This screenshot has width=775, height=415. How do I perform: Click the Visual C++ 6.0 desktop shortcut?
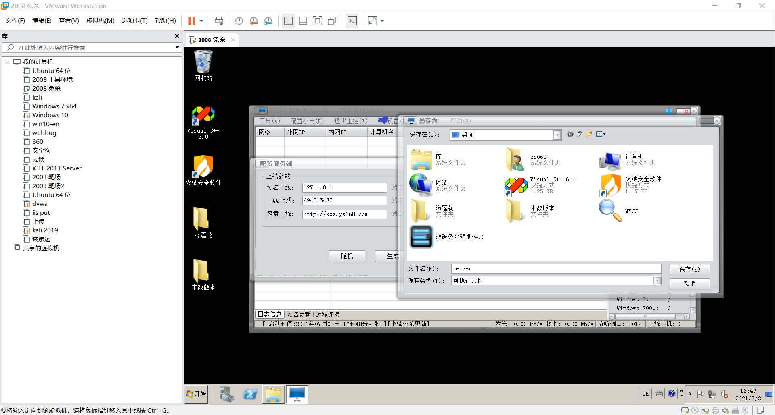pos(203,123)
